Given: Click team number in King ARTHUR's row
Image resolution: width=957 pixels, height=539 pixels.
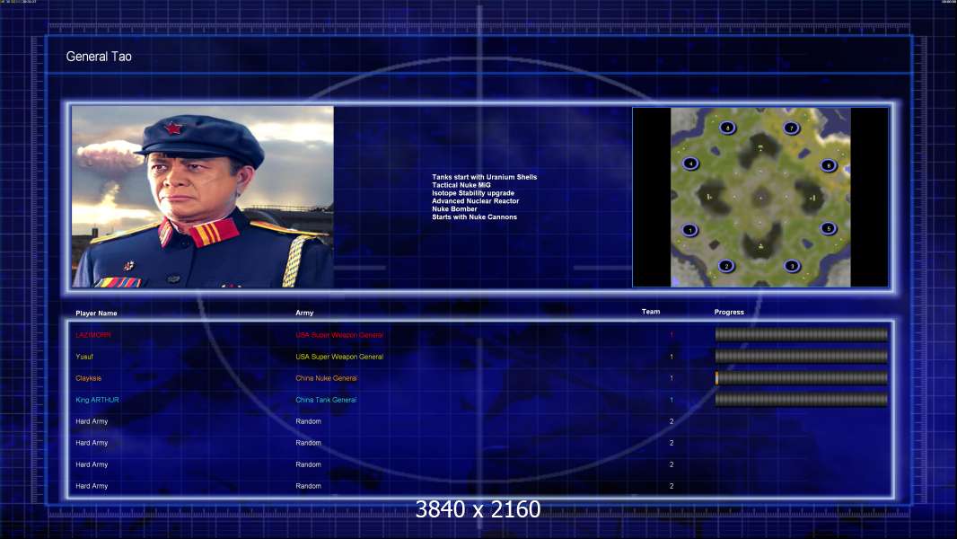Looking at the screenshot, I should [x=672, y=400].
